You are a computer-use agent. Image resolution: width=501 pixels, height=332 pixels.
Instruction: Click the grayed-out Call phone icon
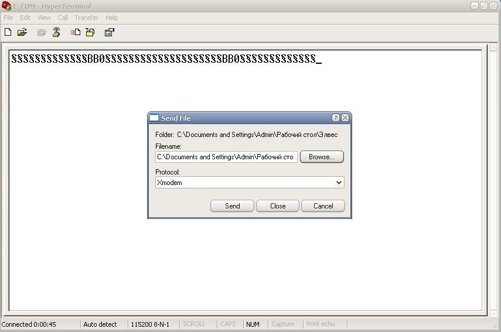click(41, 33)
